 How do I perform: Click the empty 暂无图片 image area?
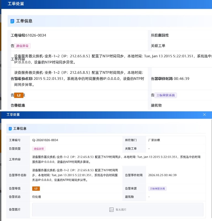click(118, 210)
